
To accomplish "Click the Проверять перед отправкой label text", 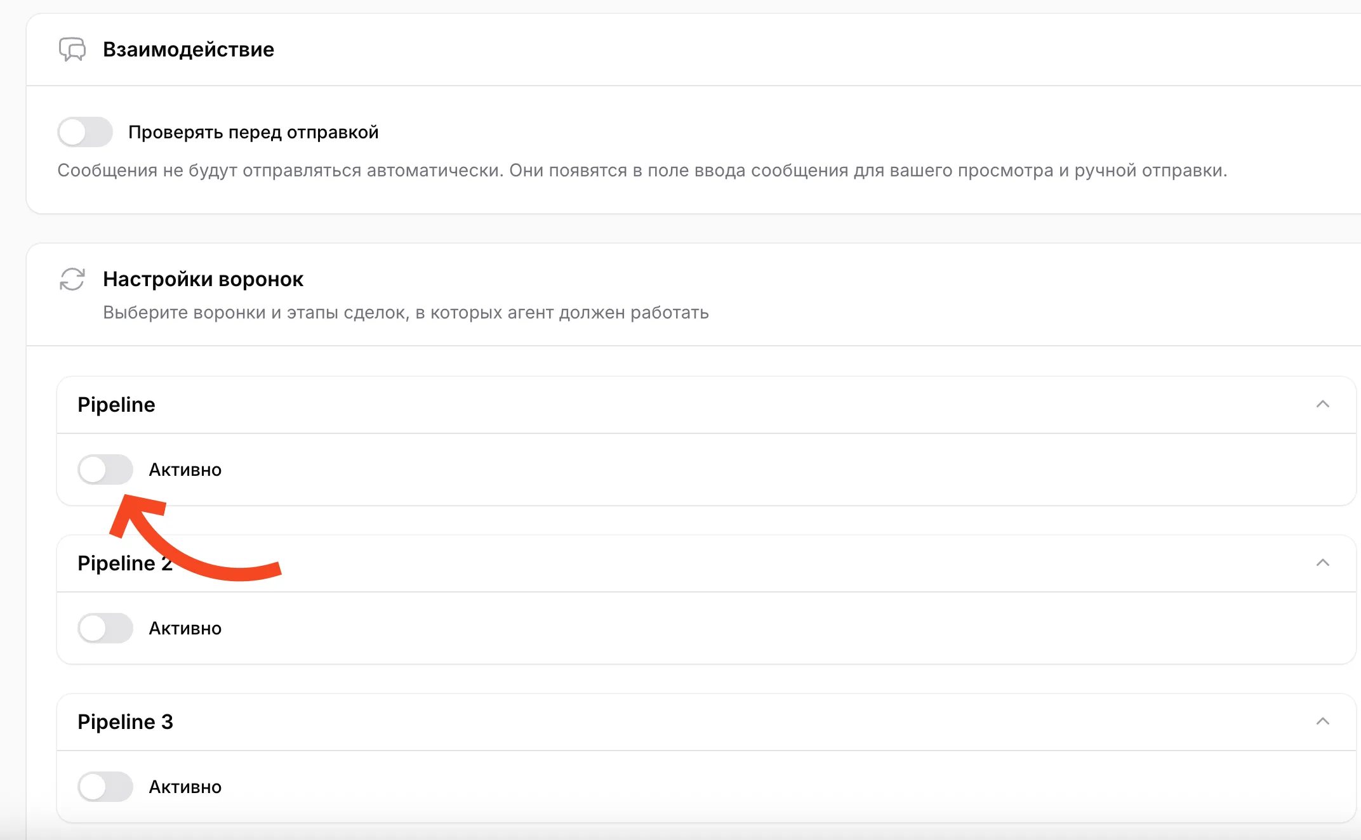I will [x=253, y=132].
